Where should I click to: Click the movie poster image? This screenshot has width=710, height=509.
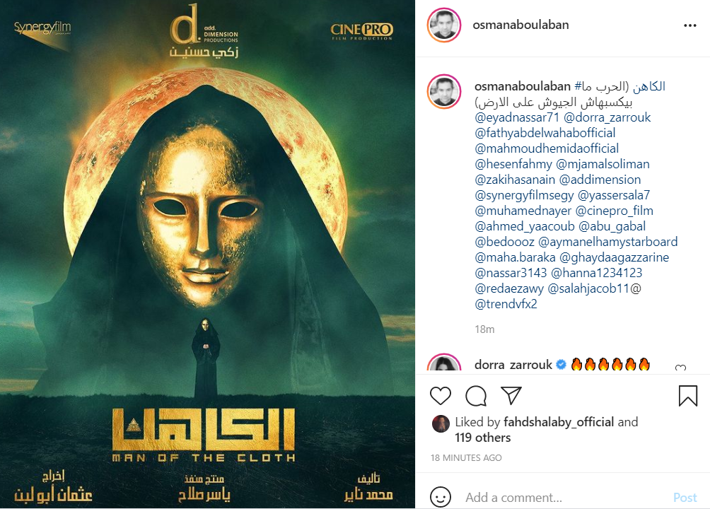[x=207, y=254]
